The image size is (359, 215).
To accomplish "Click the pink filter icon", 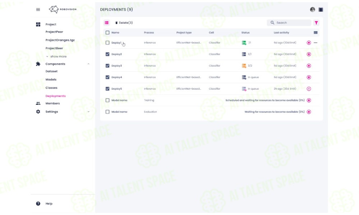I will (316, 23).
